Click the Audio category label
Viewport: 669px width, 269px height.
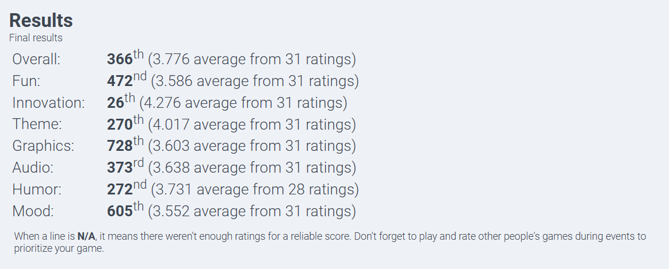click(33, 167)
